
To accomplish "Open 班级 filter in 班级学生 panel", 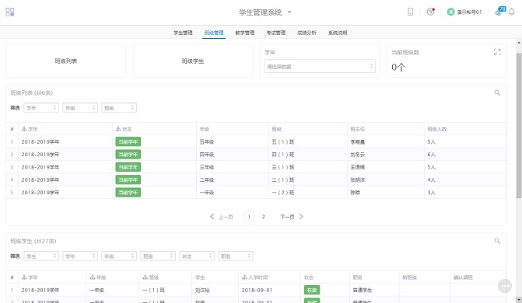I will coord(158,256).
